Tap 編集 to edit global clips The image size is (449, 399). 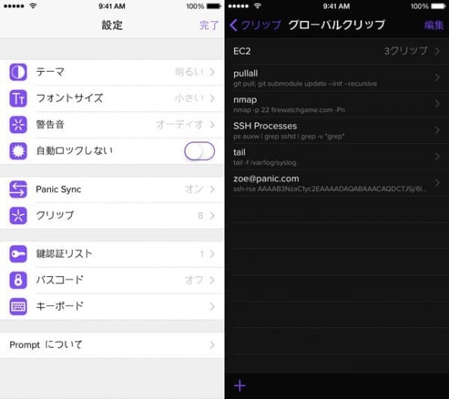pyautogui.click(x=434, y=25)
